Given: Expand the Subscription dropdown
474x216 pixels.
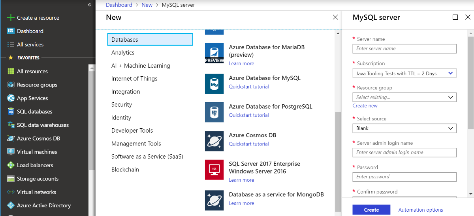Looking at the screenshot, I should click(x=404, y=73).
